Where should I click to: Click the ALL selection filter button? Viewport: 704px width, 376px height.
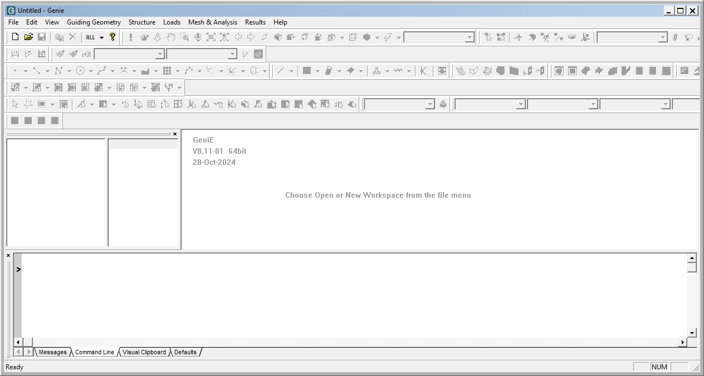[x=91, y=37]
